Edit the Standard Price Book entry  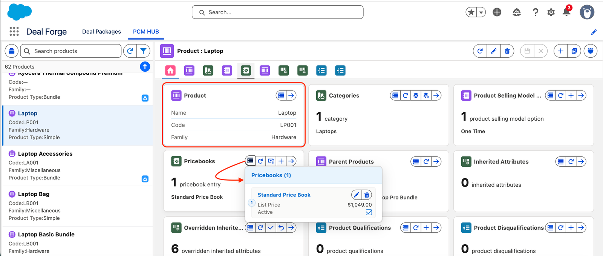click(x=356, y=195)
